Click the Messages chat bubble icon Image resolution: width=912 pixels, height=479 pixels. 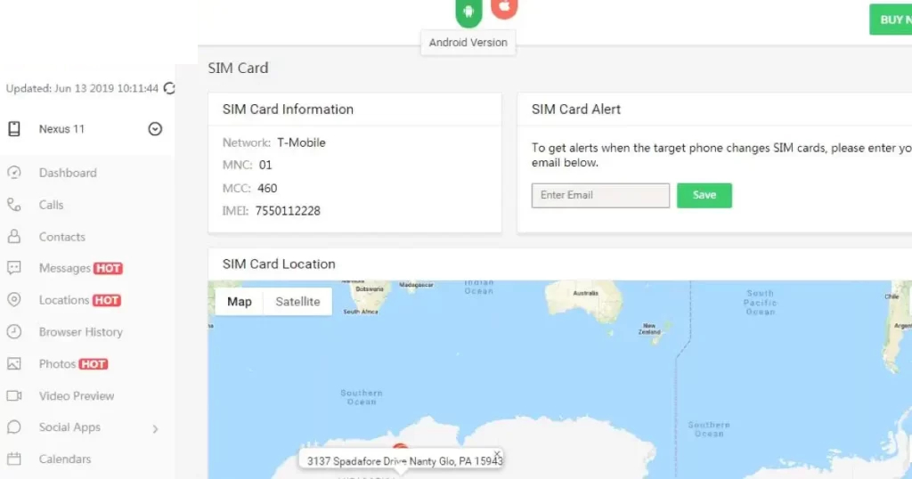point(14,268)
